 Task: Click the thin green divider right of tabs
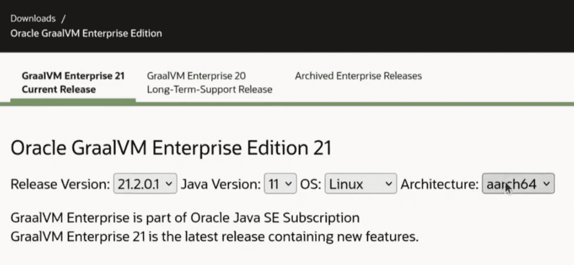tap(359, 103)
